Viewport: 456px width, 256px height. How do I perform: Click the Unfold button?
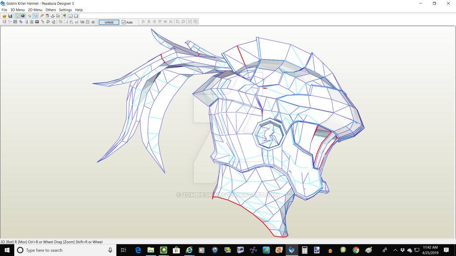pos(109,22)
